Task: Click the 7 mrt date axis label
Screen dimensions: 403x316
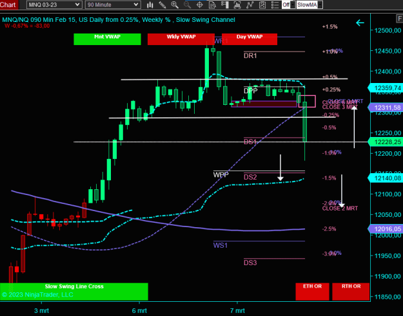Action: [237, 311]
